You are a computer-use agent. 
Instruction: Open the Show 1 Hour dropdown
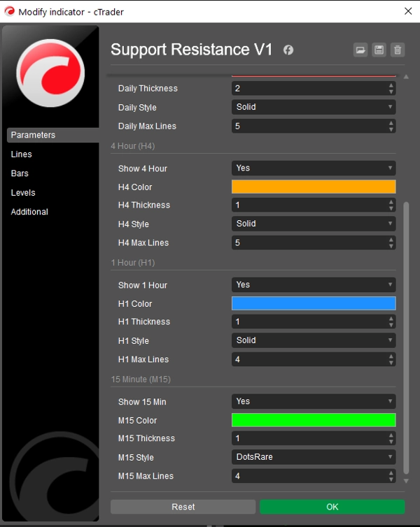pos(314,284)
